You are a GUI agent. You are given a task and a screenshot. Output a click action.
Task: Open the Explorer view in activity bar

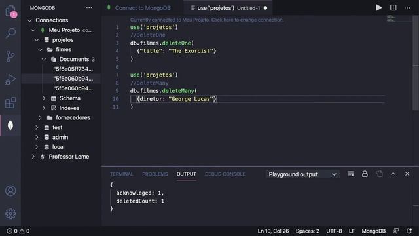tap(10, 11)
